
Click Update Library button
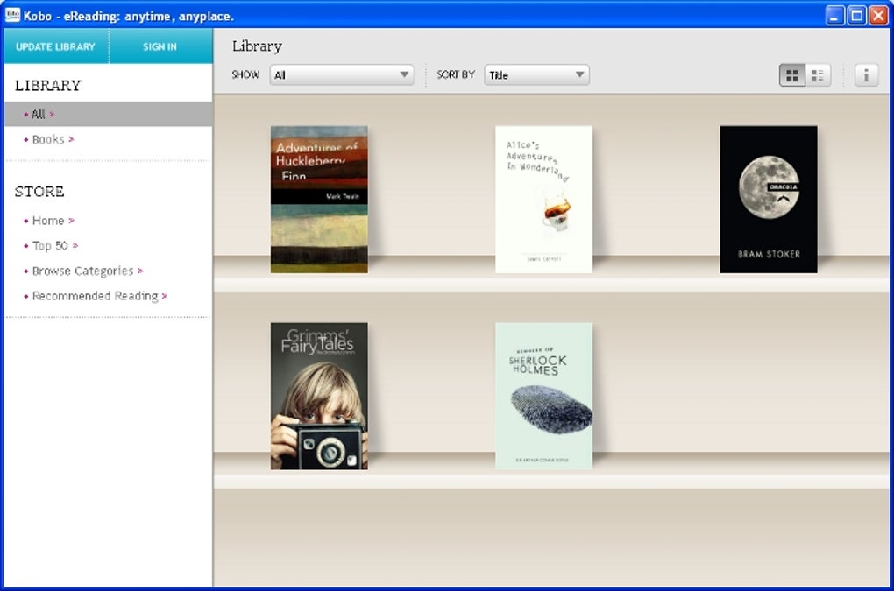pos(55,46)
